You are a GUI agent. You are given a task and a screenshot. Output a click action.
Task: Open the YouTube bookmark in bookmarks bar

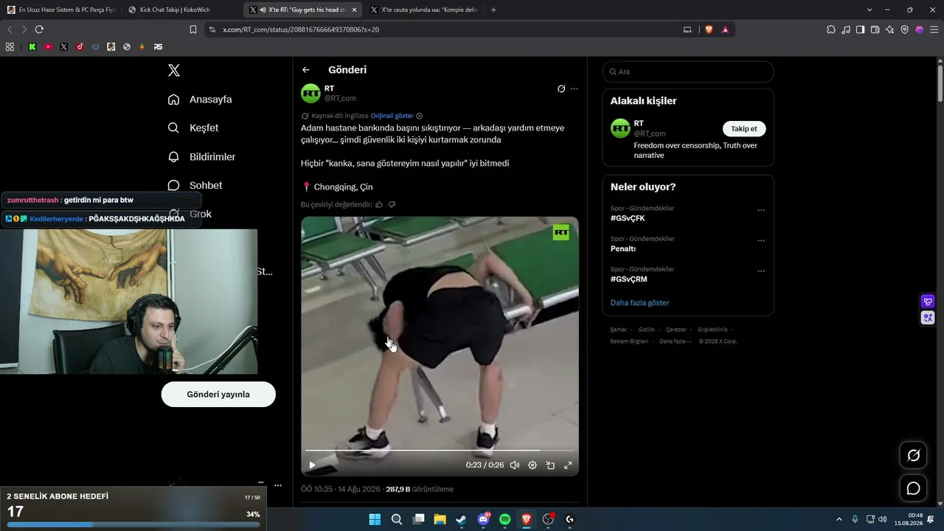coord(48,46)
